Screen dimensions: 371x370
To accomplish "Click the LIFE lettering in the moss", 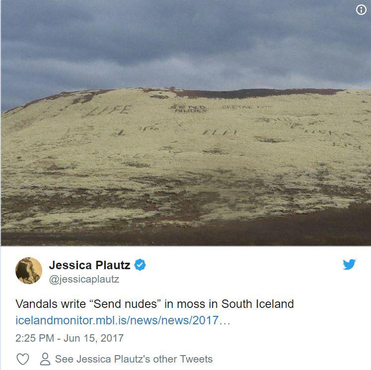I will point(108,111).
